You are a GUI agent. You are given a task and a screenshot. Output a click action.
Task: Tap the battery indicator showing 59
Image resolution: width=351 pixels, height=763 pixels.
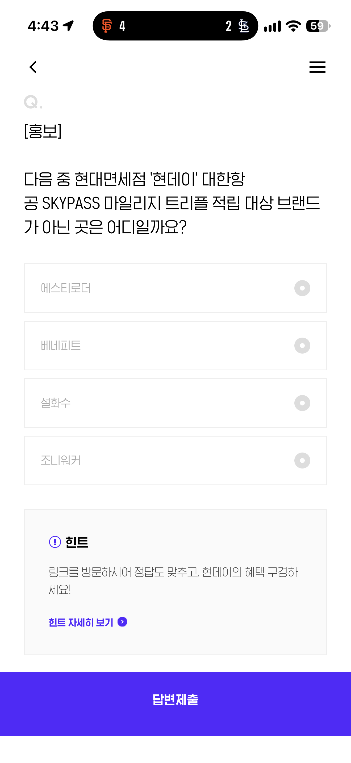click(x=318, y=26)
